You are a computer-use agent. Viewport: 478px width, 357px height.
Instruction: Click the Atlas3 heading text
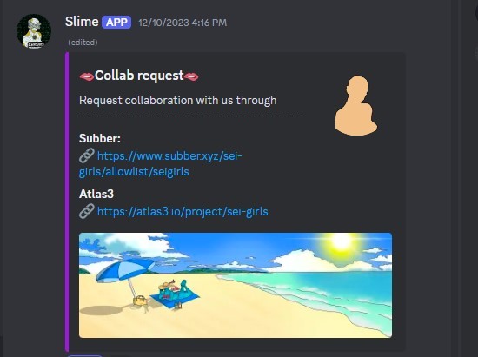point(96,194)
